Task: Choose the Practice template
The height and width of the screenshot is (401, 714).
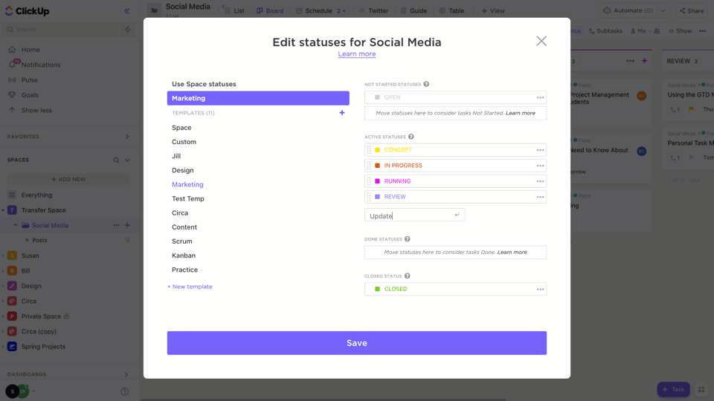Action: pos(184,270)
